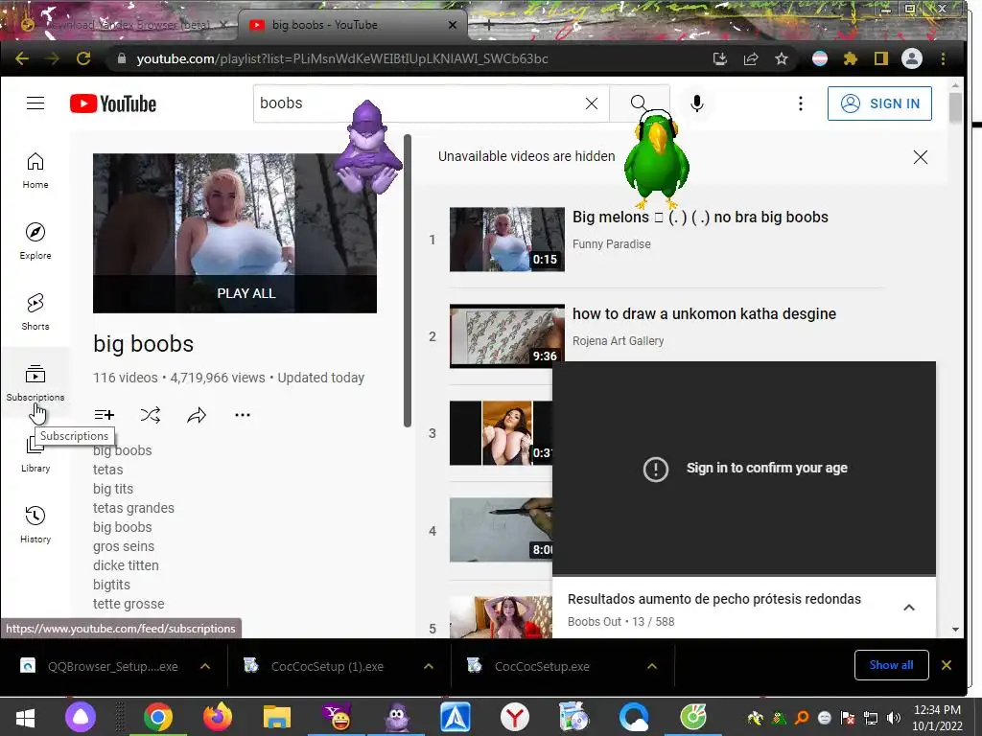Viewport: 982px width, 736px height.
Task: Reload the page with the refresh icon
Action: (83, 58)
